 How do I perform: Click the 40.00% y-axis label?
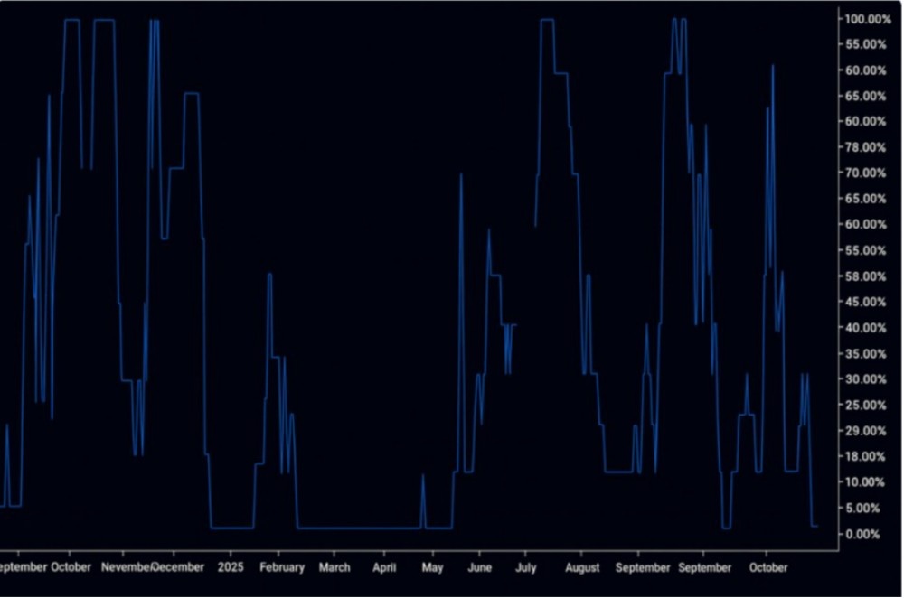coord(866,328)
